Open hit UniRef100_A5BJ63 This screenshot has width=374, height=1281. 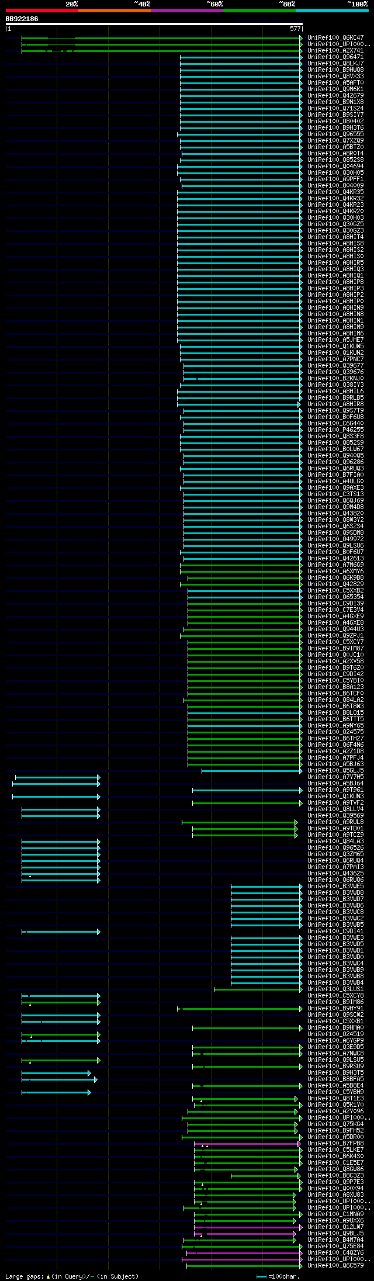(x=335, y=764)
